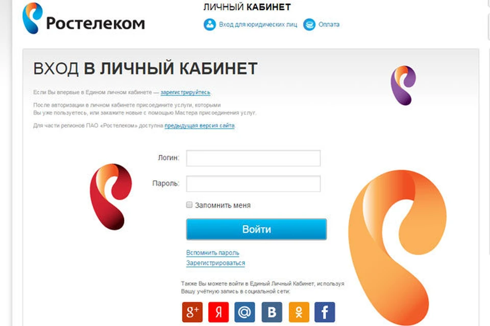
Task: Choose the Mail.ru @ login icon
Action: pos(244,312)
